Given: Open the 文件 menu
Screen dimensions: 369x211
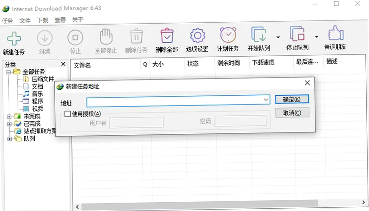Looking at the screenshot, I should [25, 20].
